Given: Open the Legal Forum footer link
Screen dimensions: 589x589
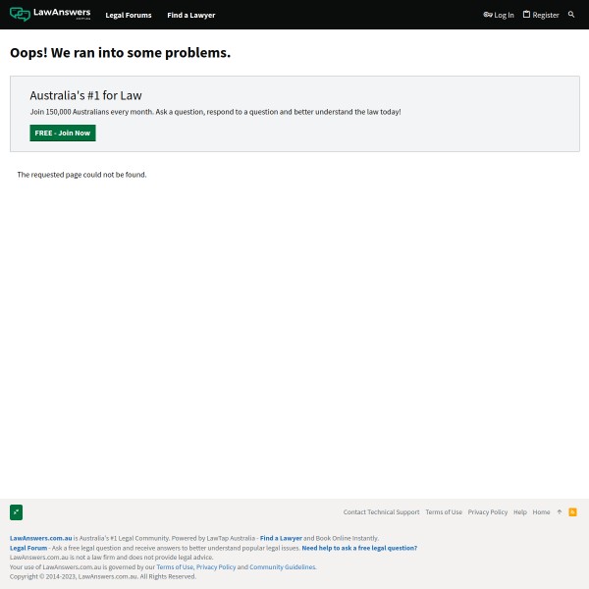Looking at the screenshot, I should coord(28,548).
